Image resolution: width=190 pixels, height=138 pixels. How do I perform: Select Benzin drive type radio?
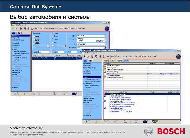(x=53, y=36)
